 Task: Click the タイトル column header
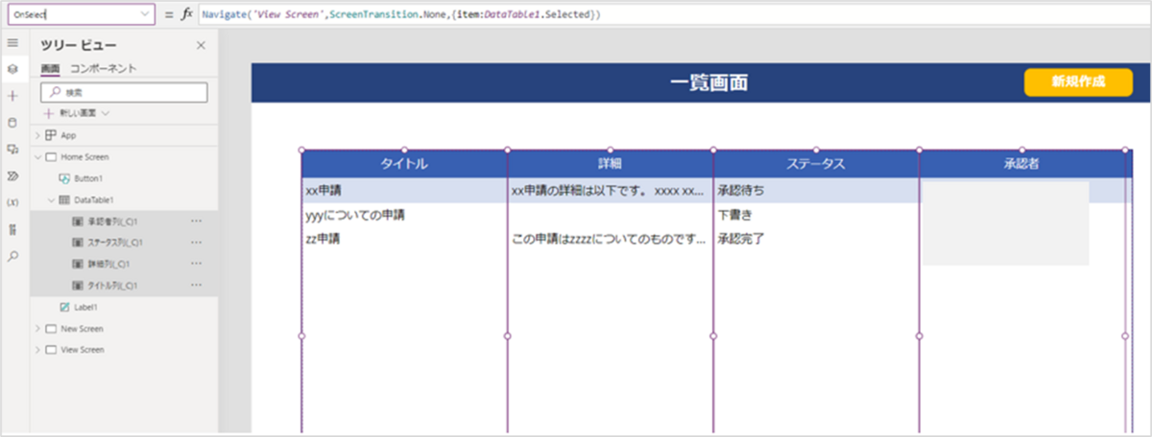pos(404,164)
